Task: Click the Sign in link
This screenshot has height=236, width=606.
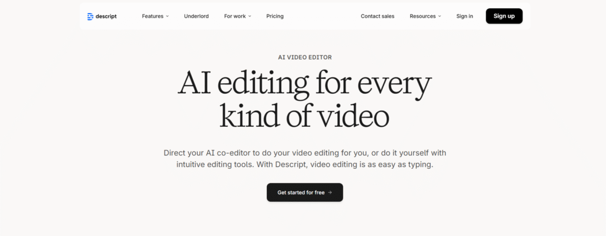Action: (x=465, y=17)
